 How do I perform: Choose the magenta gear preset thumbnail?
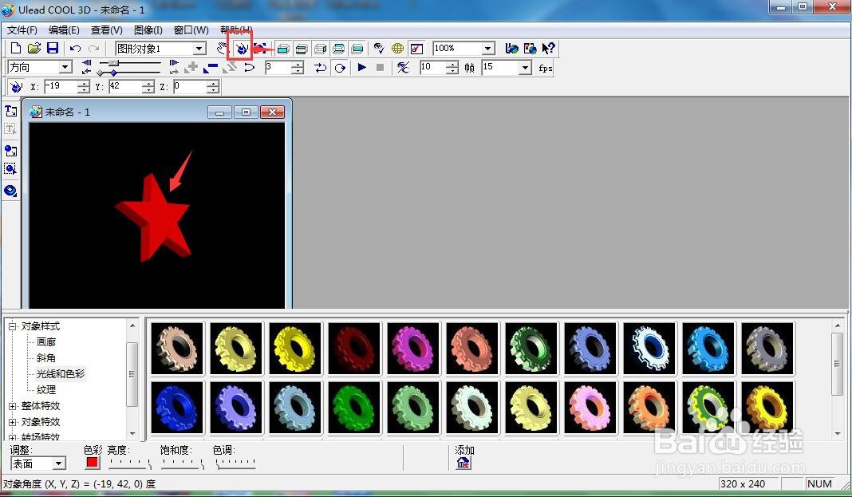tap(413, 348)
